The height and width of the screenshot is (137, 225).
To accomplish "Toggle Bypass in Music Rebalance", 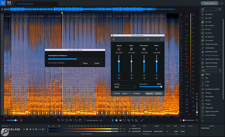I will click(x=125, y=93).
